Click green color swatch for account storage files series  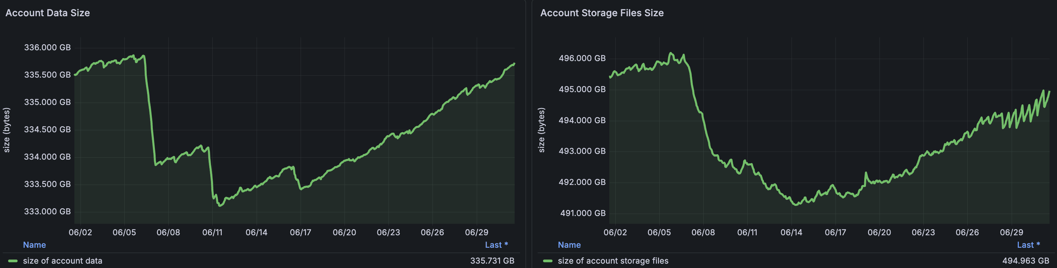tap(547, 261)
